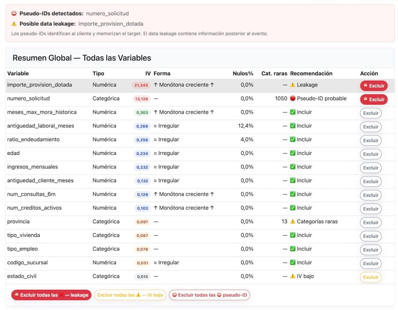Click the Nulos% column header

(243, 74)
